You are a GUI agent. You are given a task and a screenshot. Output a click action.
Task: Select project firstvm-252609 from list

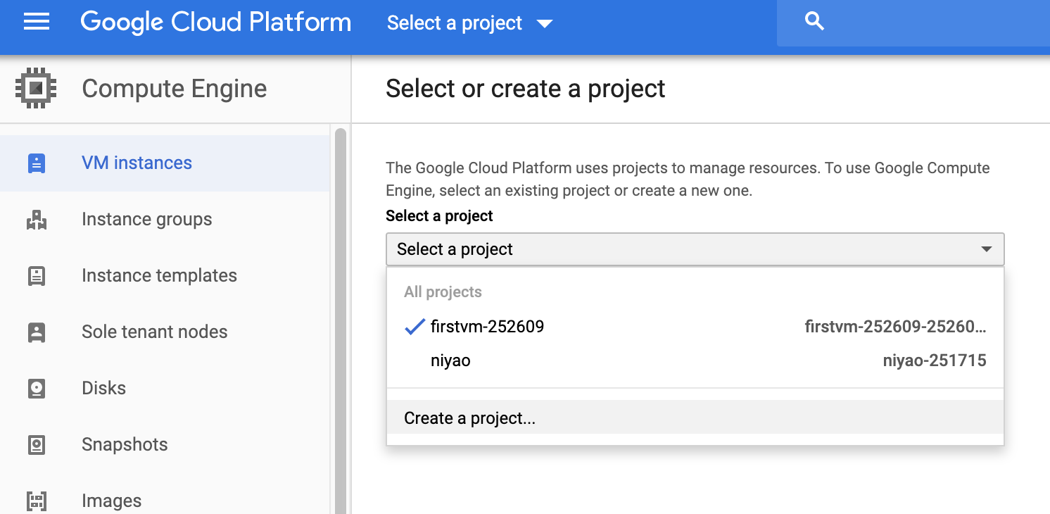695,327
